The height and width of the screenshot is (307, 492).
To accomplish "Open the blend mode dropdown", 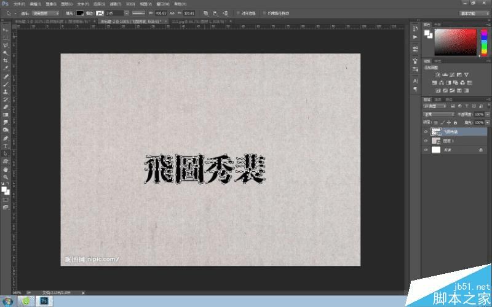I will pyautogui.click(x=438, y=114).
